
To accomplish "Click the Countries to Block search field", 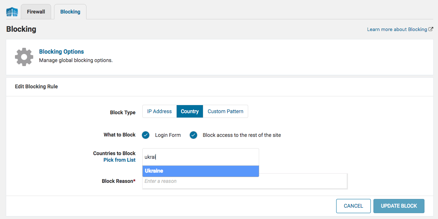I will 201,157.
